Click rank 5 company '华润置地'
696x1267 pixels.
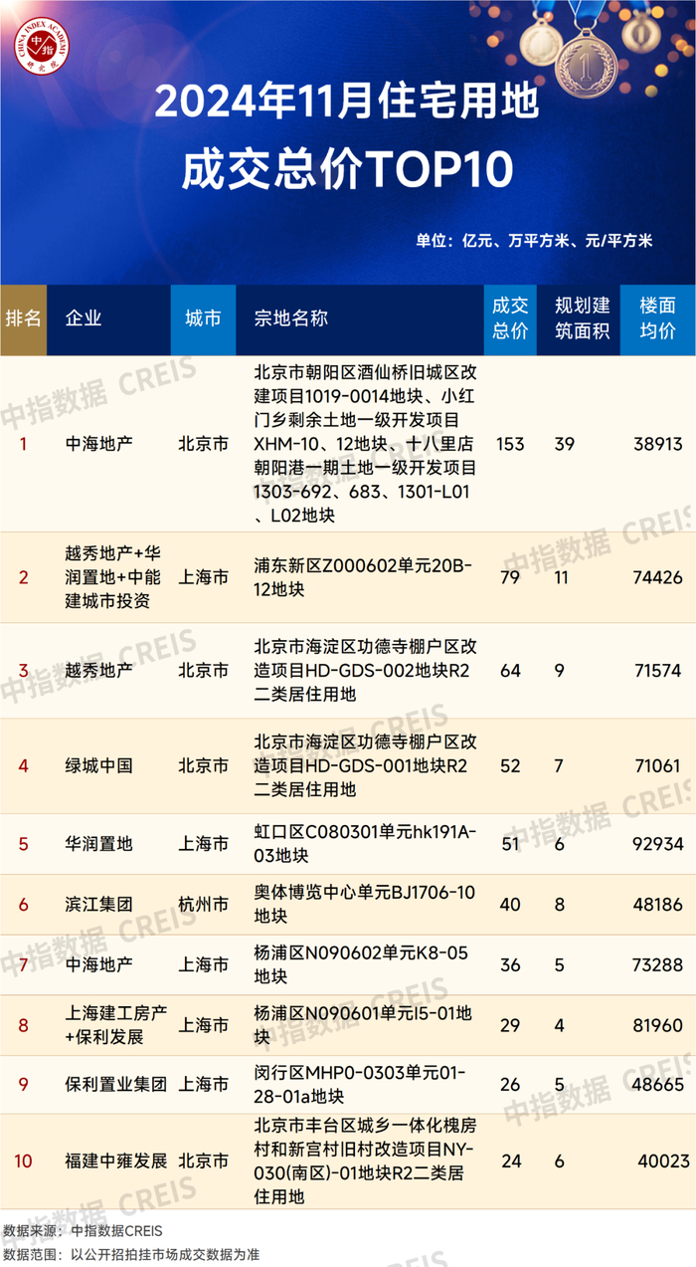coord(97,844)
